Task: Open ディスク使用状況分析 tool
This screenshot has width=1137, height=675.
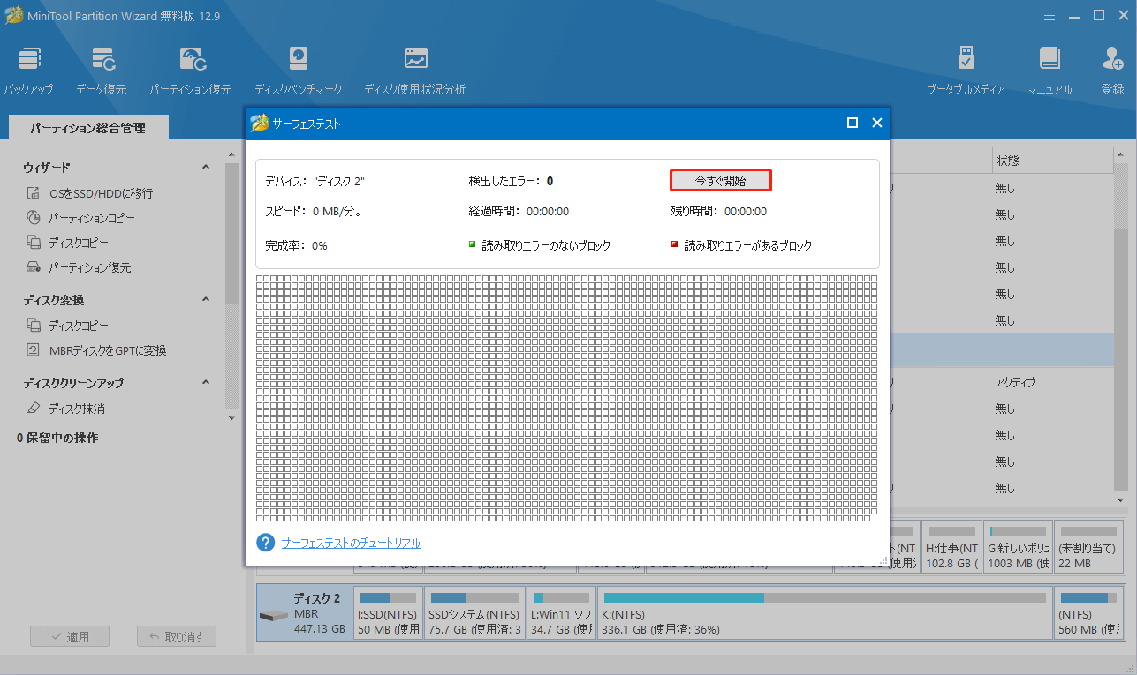Action: coord(415,71)
